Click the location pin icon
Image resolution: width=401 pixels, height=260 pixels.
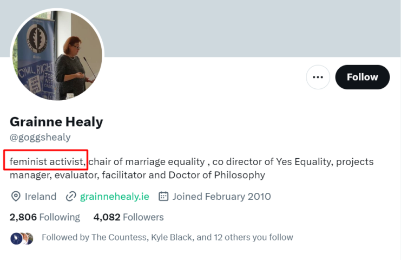[16, 196]
